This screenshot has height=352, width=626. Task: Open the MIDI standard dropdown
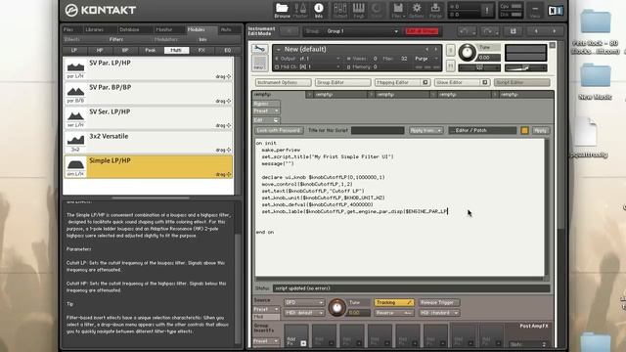(x=439, y=313)
